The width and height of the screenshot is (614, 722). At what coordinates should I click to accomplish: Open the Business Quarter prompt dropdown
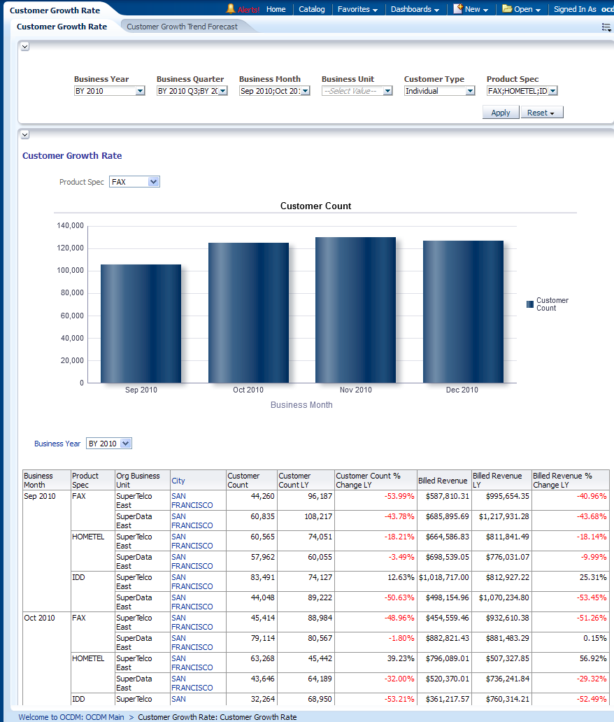222,91
